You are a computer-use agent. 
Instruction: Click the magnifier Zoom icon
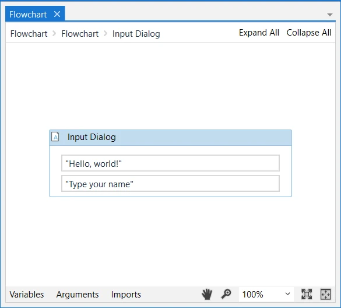click(226, 294)
